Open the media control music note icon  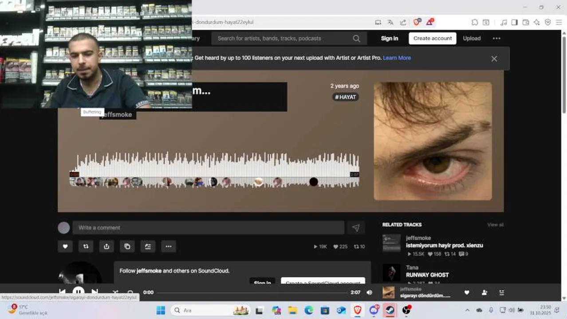coord(503,22)
